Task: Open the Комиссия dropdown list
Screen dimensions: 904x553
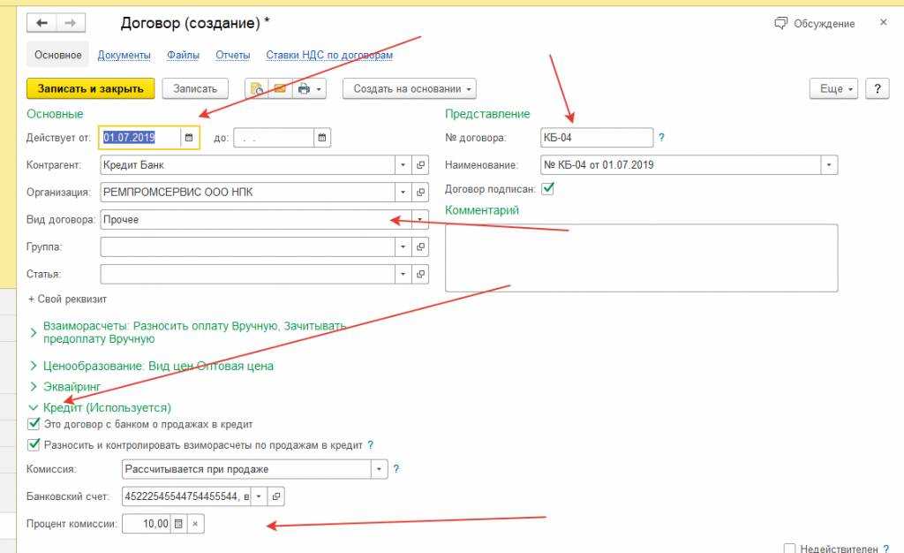Action: click(x=379, y=469)
